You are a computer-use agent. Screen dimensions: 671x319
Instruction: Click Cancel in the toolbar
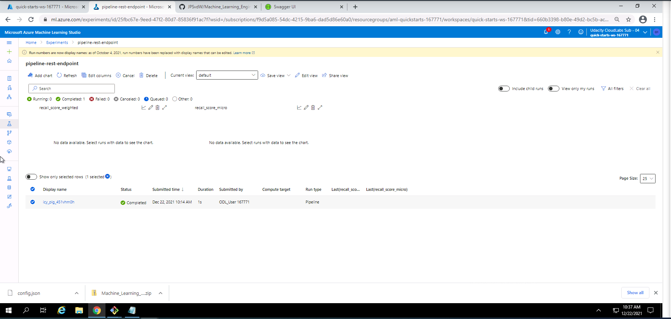[x=125, y=75]
